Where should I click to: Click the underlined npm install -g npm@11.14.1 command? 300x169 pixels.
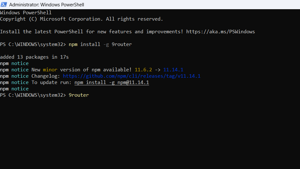112,82
